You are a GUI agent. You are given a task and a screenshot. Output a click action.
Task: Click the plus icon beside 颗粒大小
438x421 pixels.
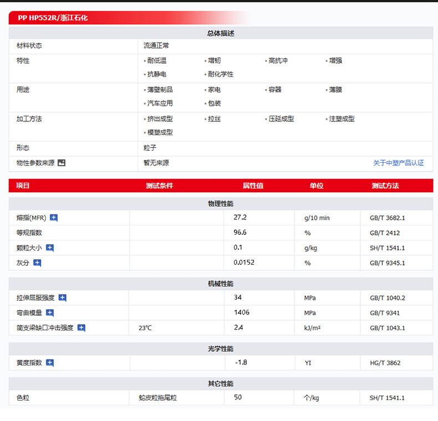(50, 248)
